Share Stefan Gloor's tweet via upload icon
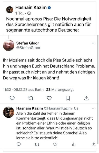This screenshot has width=99, height=153. click(86, 98)
